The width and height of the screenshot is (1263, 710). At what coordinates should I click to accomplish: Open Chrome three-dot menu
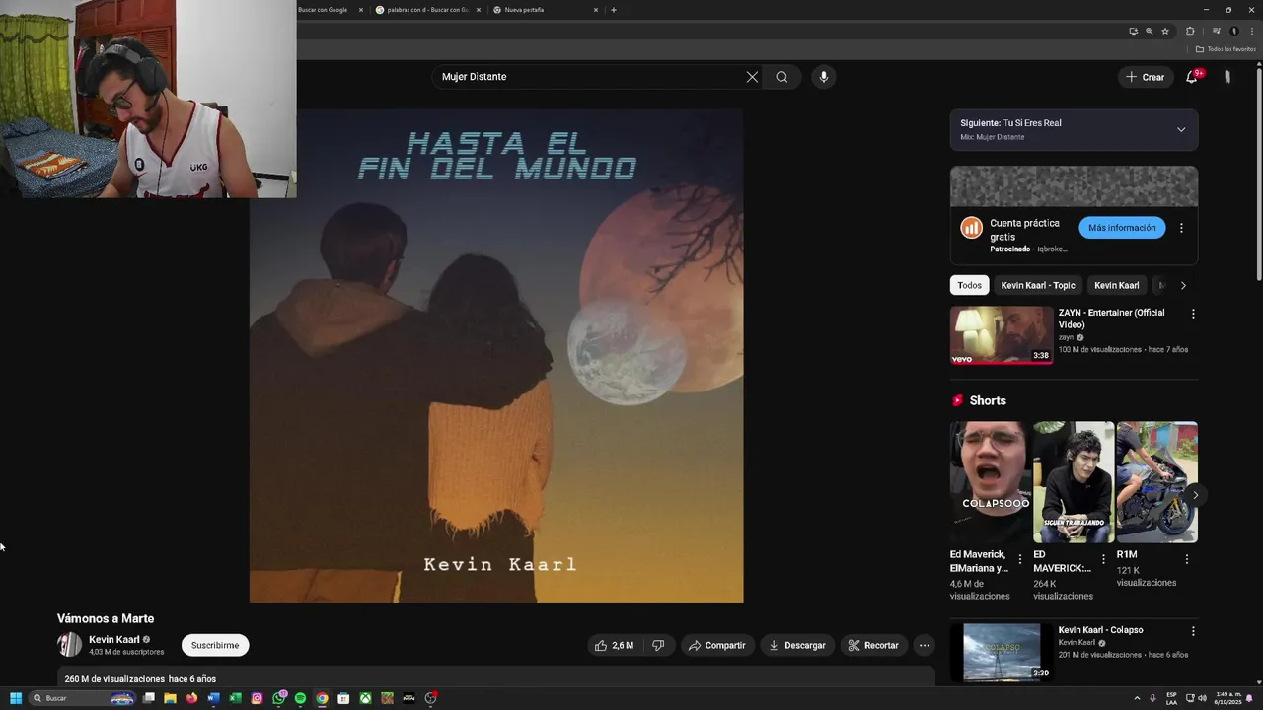1251,31
